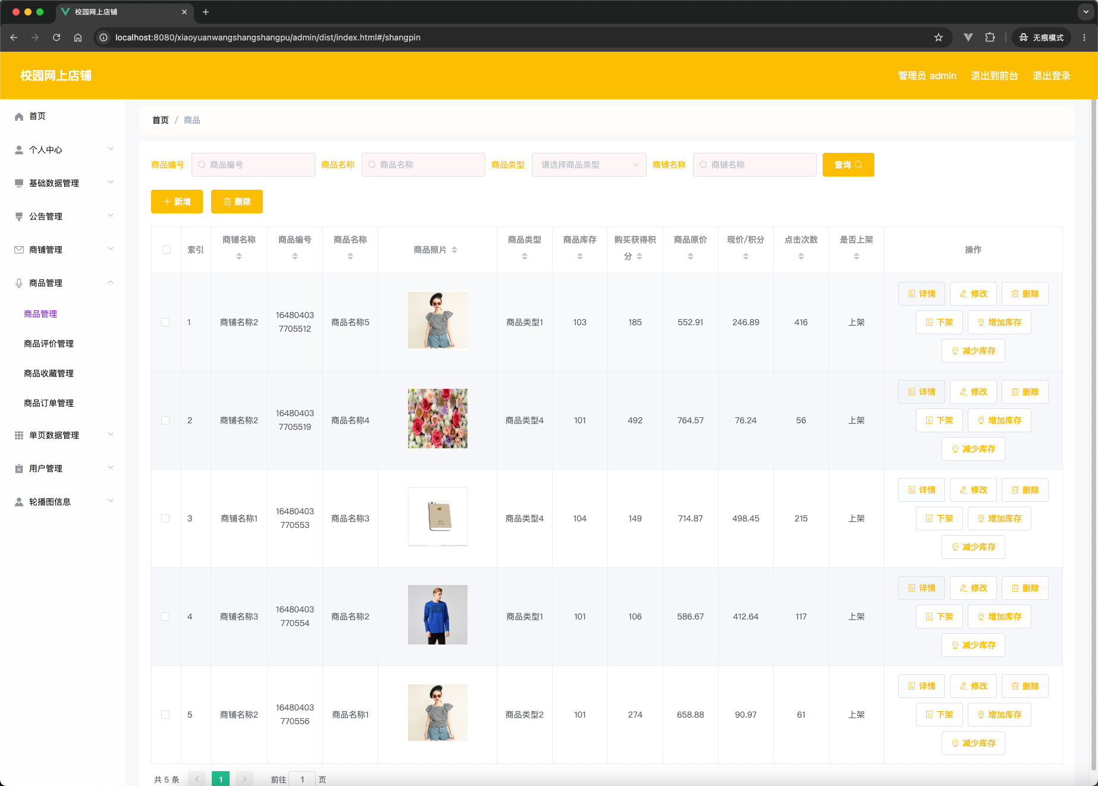Expand the 单页数据管理 menu chevron
The height and width of the screenshot is (786, 1098).
(x=111, y=434)
